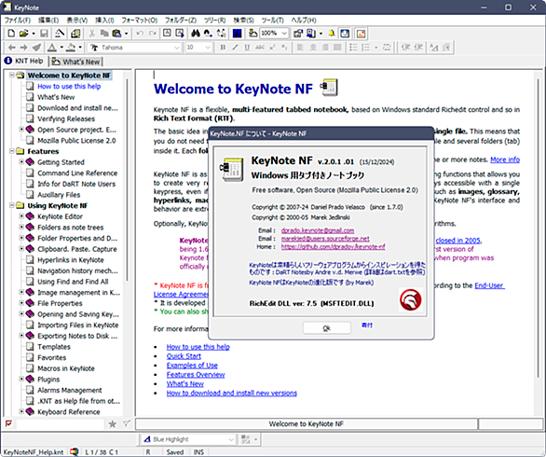Redo the action in the toolbar
546x457 pixels.
click(152, 34)
